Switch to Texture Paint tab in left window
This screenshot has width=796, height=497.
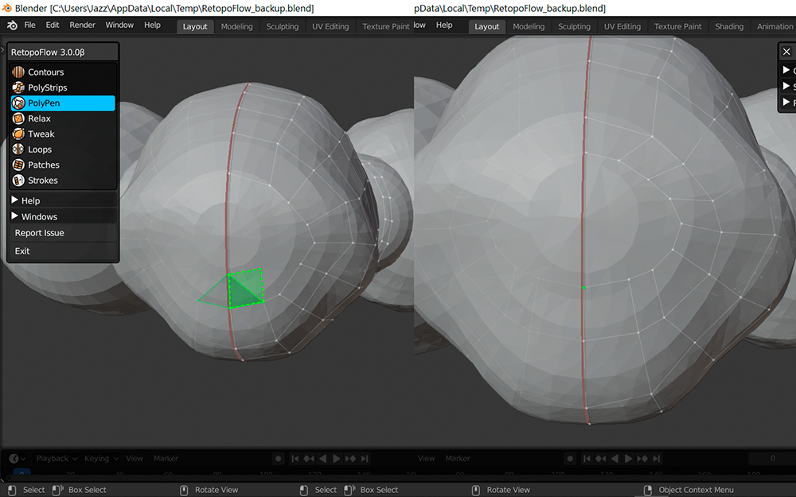[x=386, y=26]
